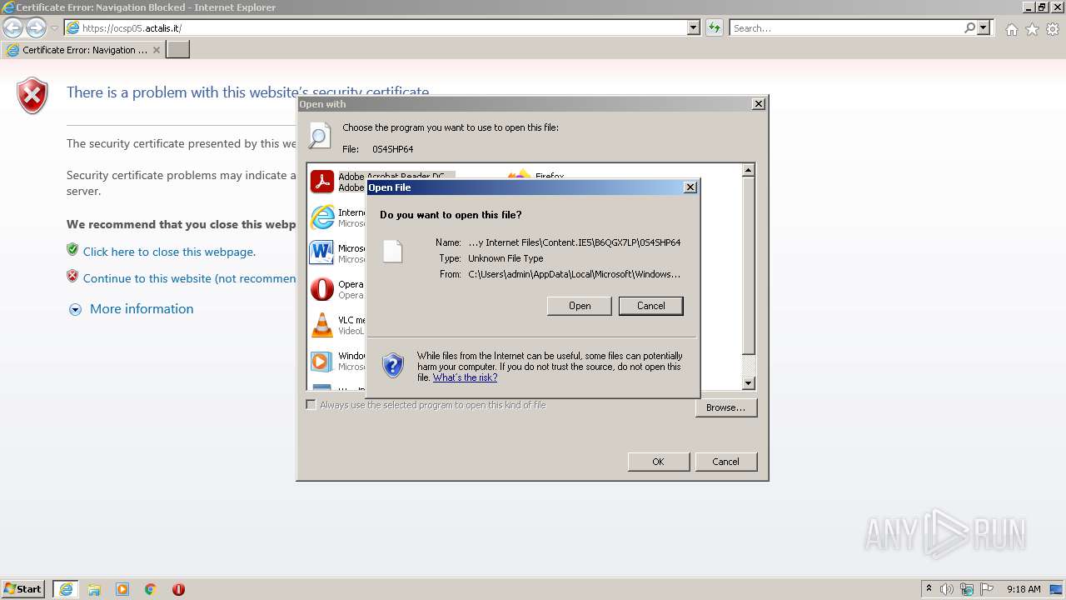Screen dimensions: 1066x600
Task: Click the More information text link
Action: point(142,308)
